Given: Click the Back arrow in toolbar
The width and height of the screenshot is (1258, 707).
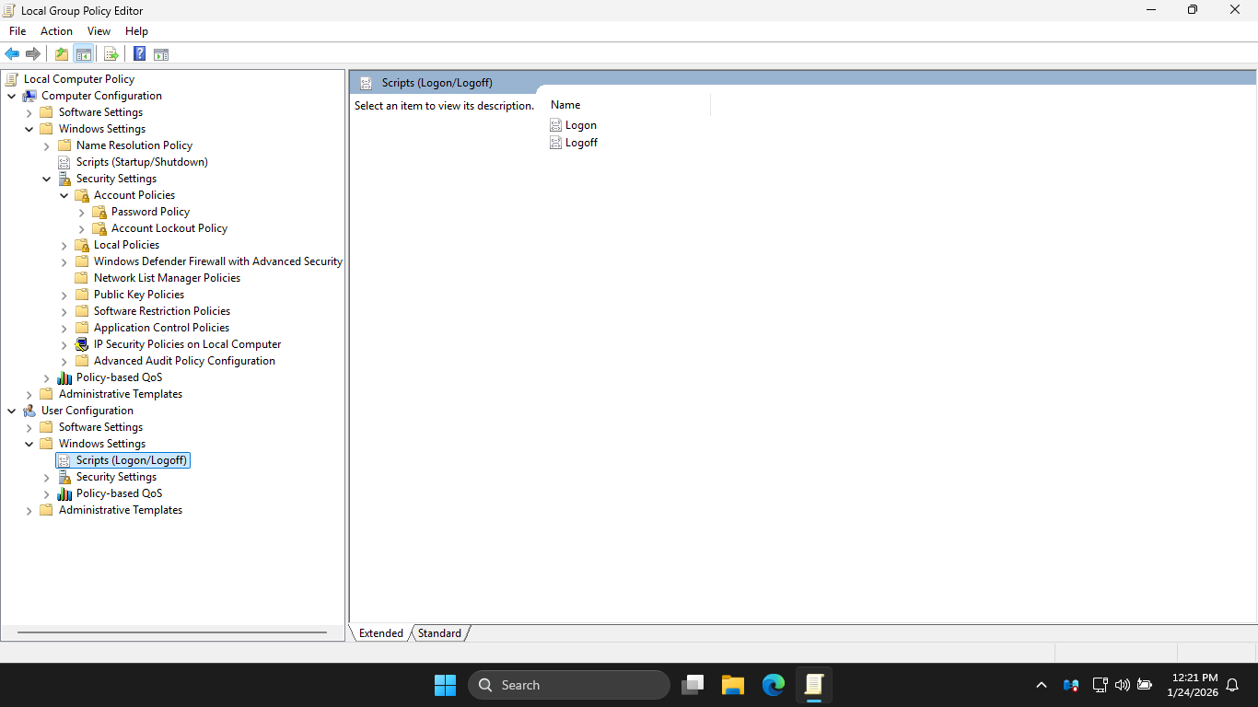Looking at the screenshot, I should click(x=12, y=54).
